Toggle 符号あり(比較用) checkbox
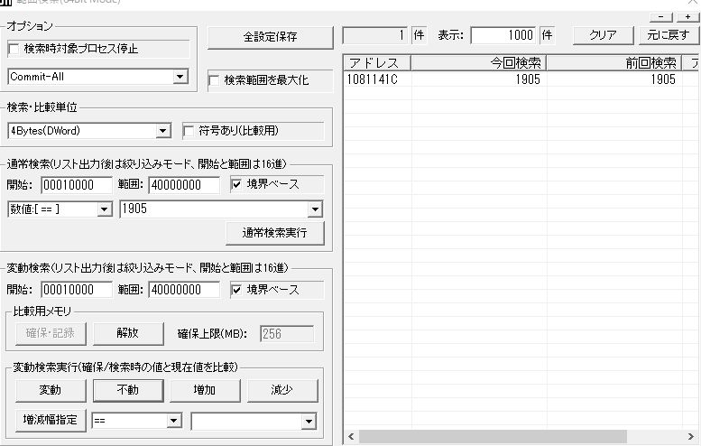701x446 pixels. pos(189,131)
